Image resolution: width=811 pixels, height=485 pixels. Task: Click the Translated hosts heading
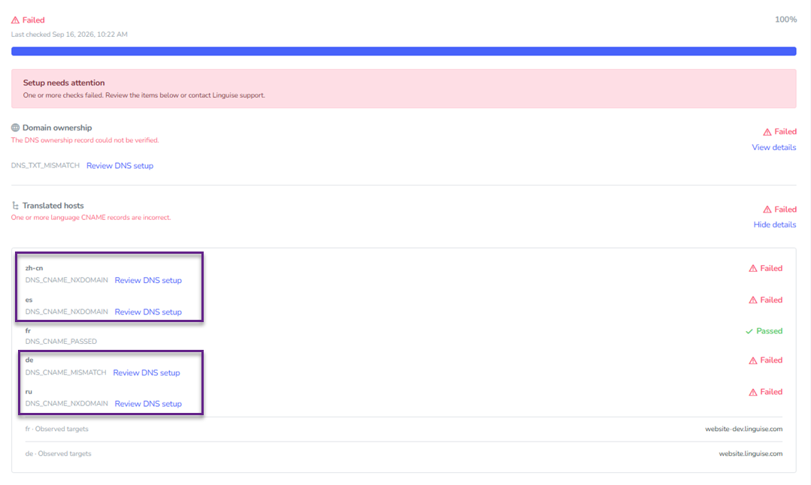tap(53, 206)
